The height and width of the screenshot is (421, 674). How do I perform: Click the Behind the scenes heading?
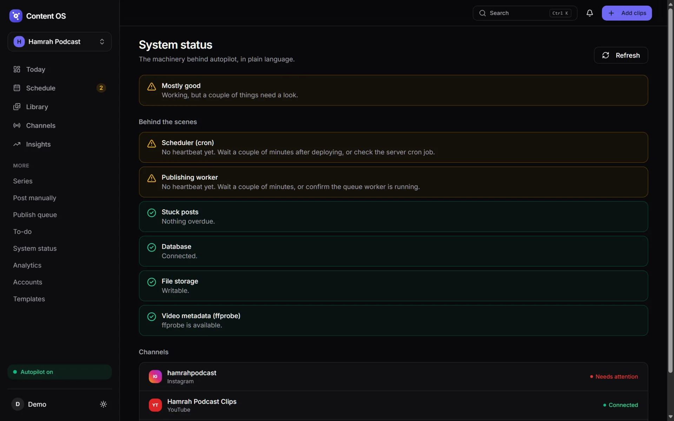(168, 122)
